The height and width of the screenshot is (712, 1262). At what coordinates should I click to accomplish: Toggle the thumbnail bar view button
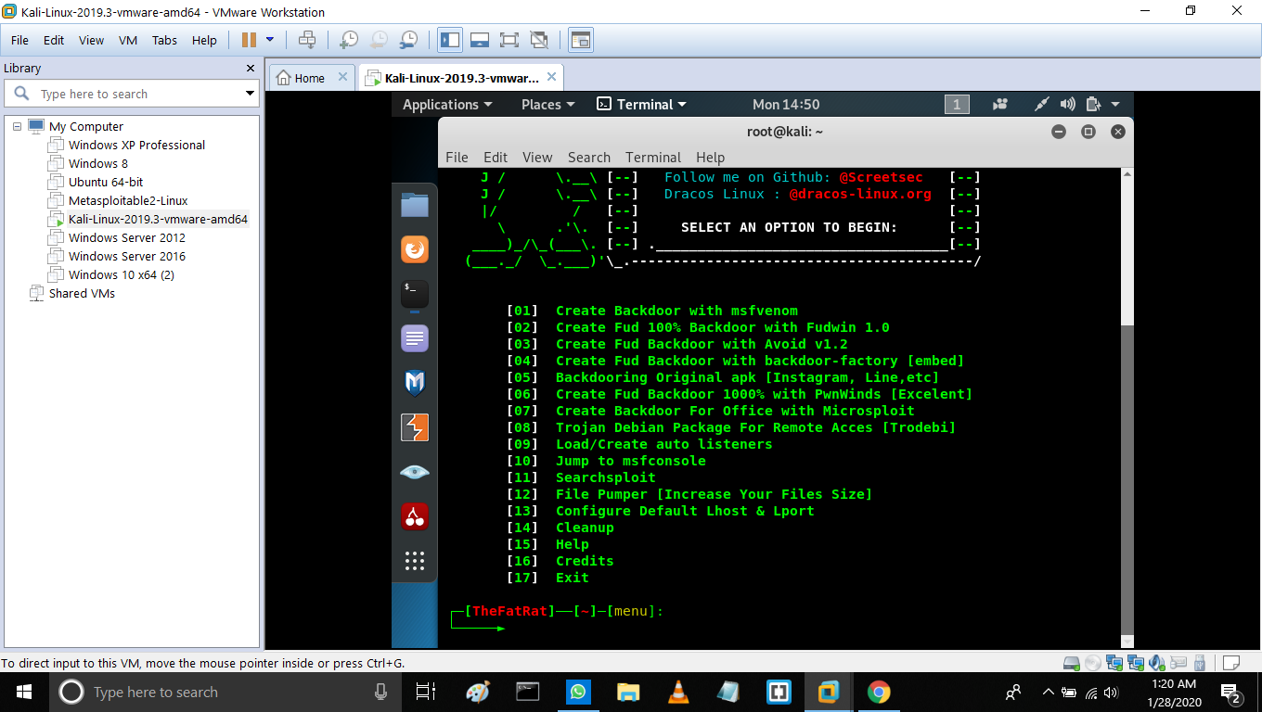tap(479, 40)
